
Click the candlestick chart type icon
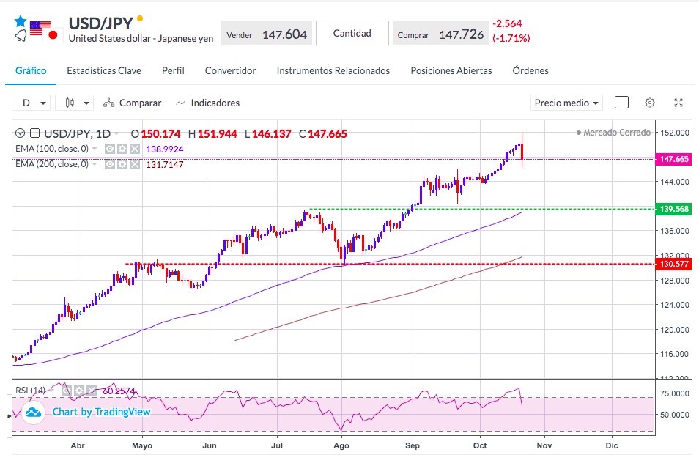click(x=70, y=103)
